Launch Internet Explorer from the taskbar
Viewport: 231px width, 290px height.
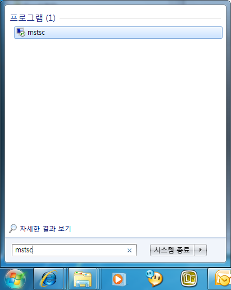point(49,279)
